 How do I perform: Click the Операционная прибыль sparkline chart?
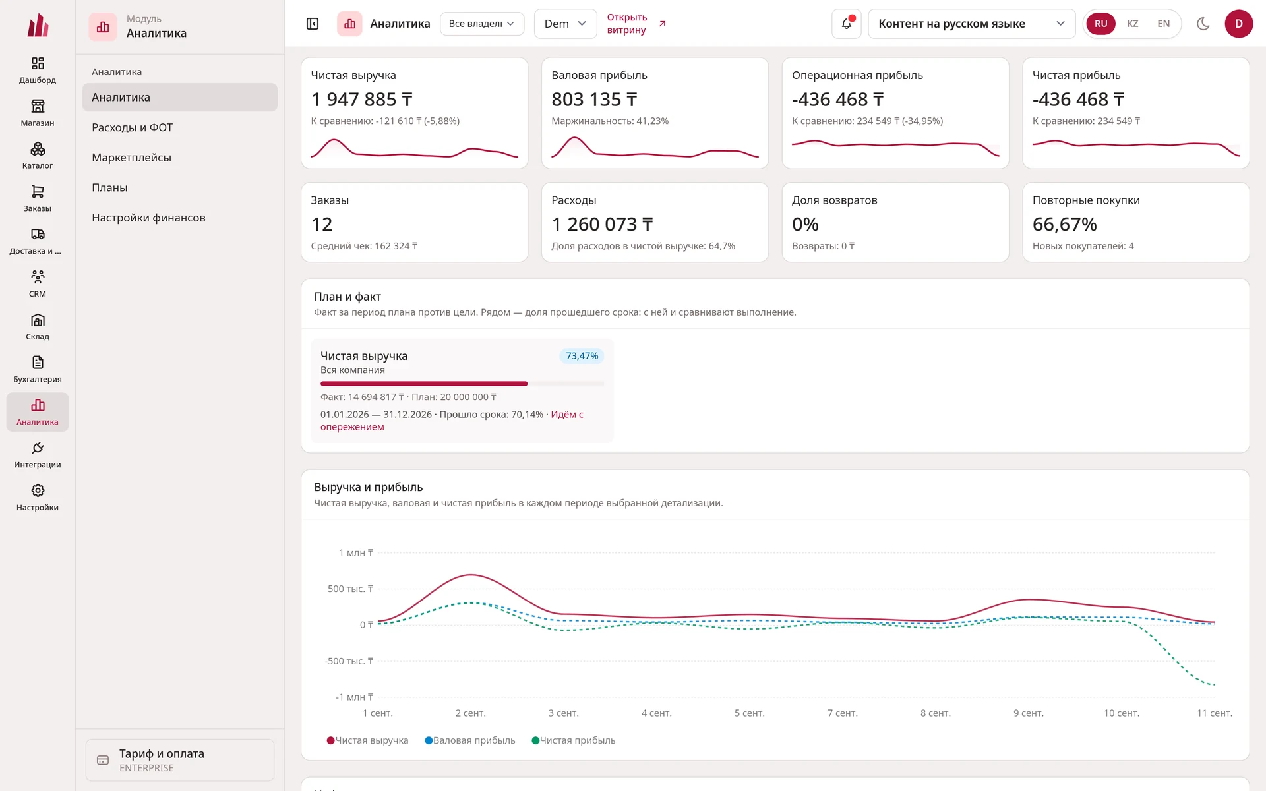click(895, 148)
